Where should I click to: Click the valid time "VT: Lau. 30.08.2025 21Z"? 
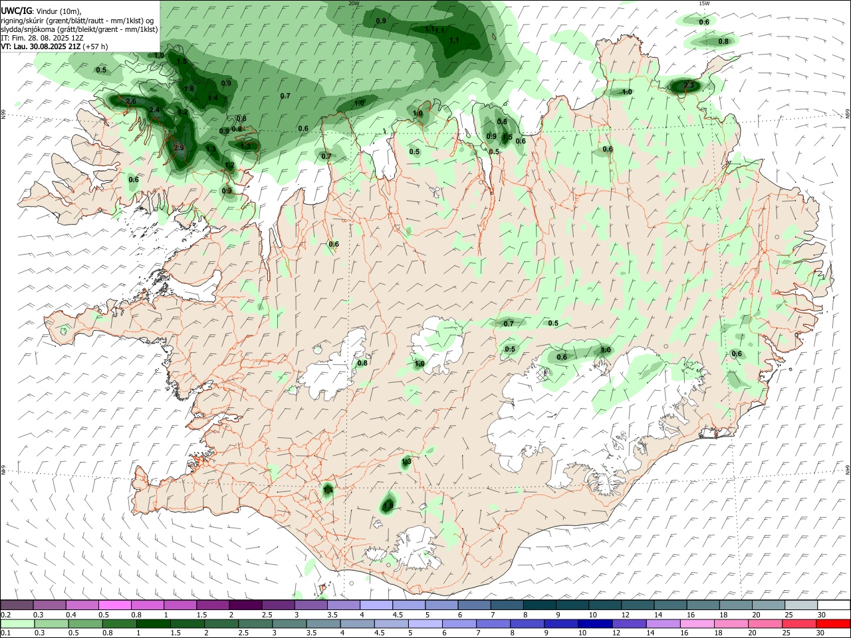(41, 47)
